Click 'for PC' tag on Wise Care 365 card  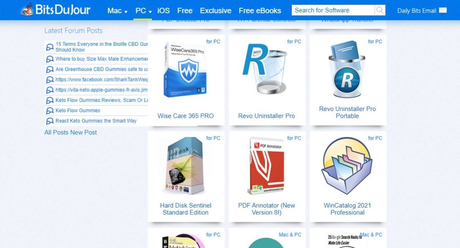coord(213,42)
